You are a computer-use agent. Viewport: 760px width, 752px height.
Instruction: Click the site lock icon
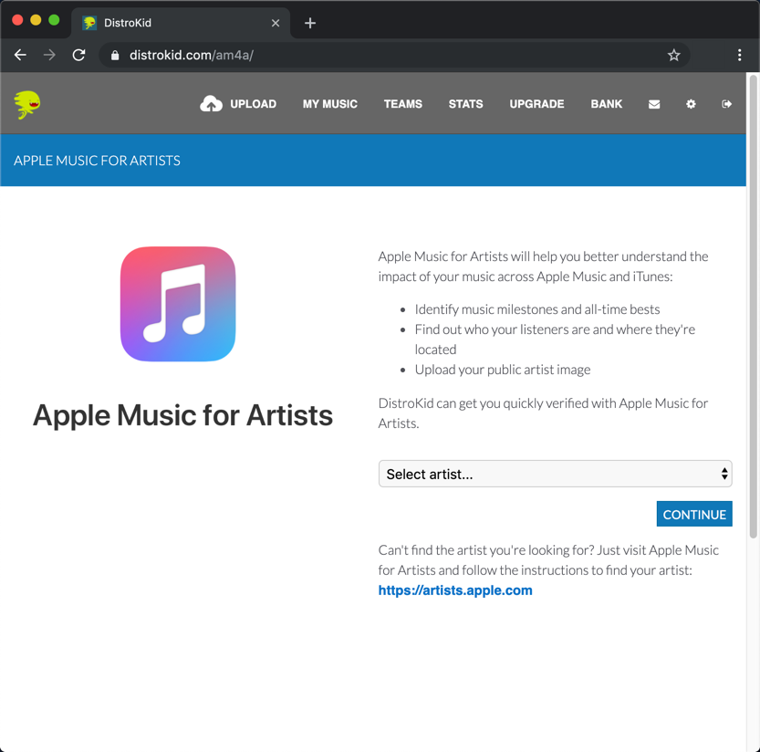click(115, 56)
